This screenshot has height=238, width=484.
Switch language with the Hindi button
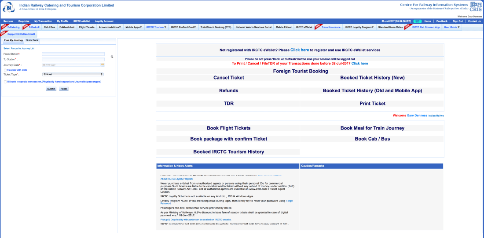[x=418, y=21]
